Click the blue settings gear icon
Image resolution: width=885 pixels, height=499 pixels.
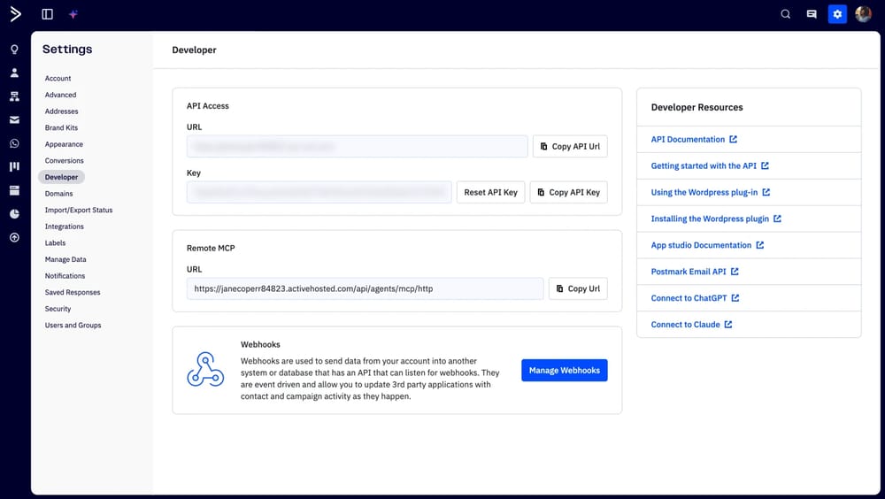[837, 14]
